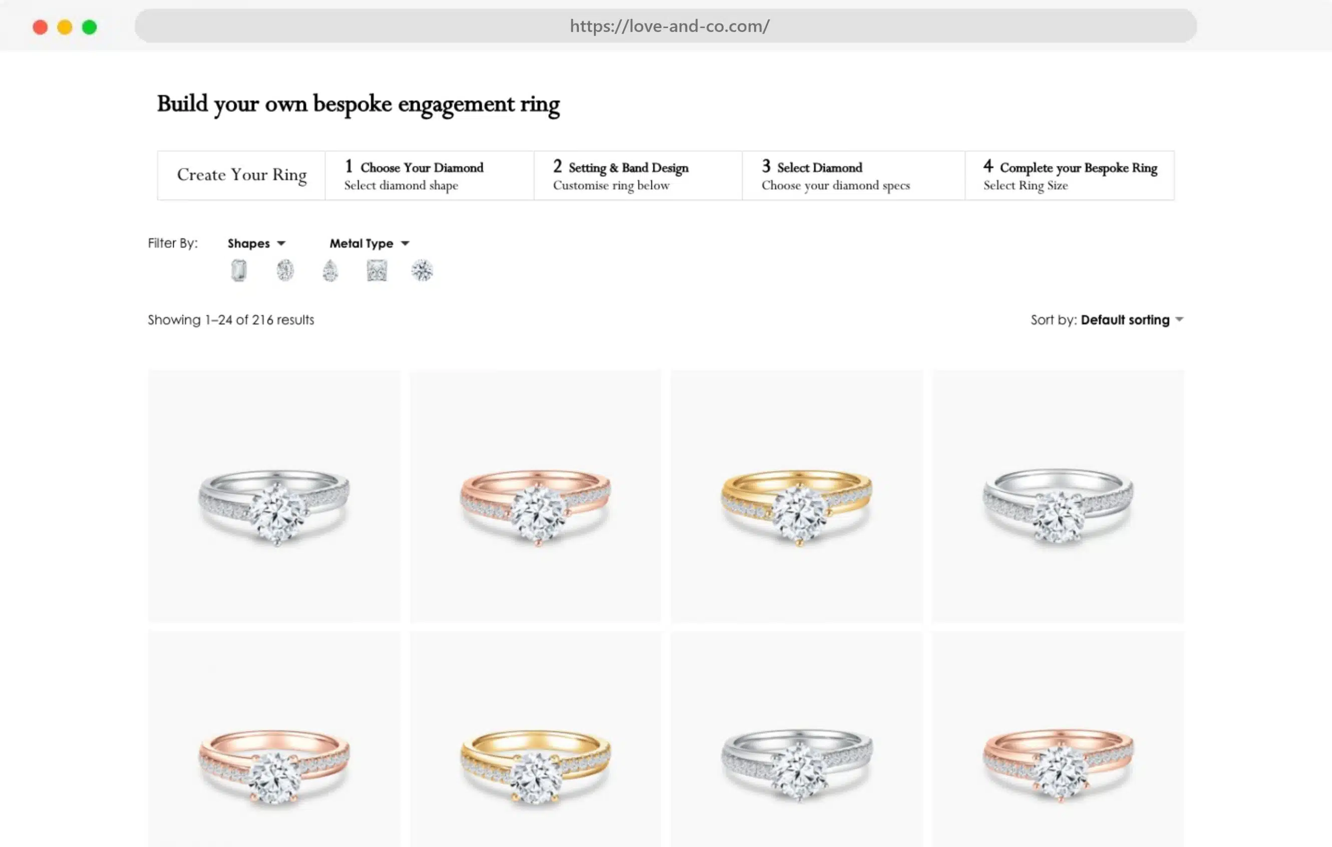
Task: Filter by princess square diamond shape
Action: (377, 270)
